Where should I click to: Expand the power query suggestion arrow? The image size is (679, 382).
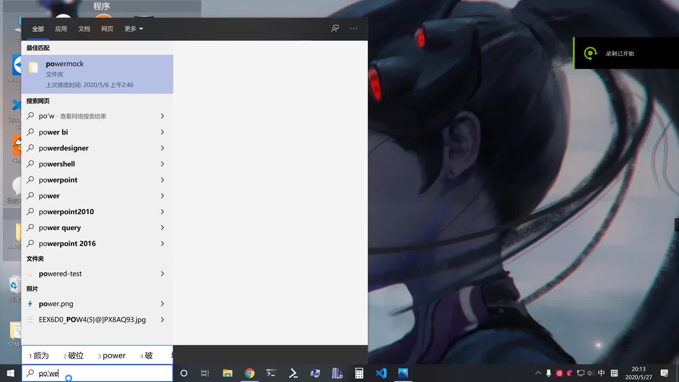click(162, 227)
